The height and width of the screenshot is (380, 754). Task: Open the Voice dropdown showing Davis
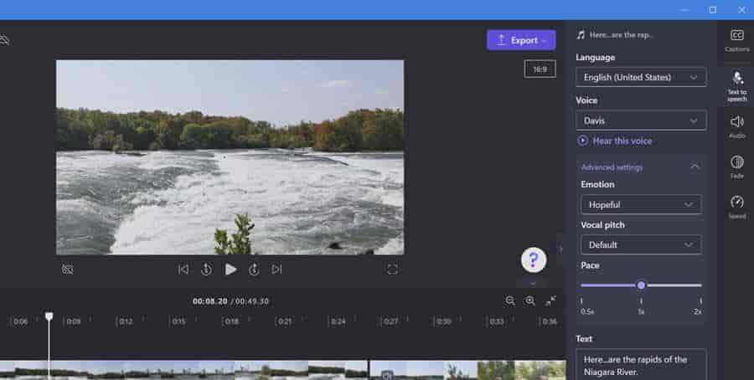coord(641,121)
